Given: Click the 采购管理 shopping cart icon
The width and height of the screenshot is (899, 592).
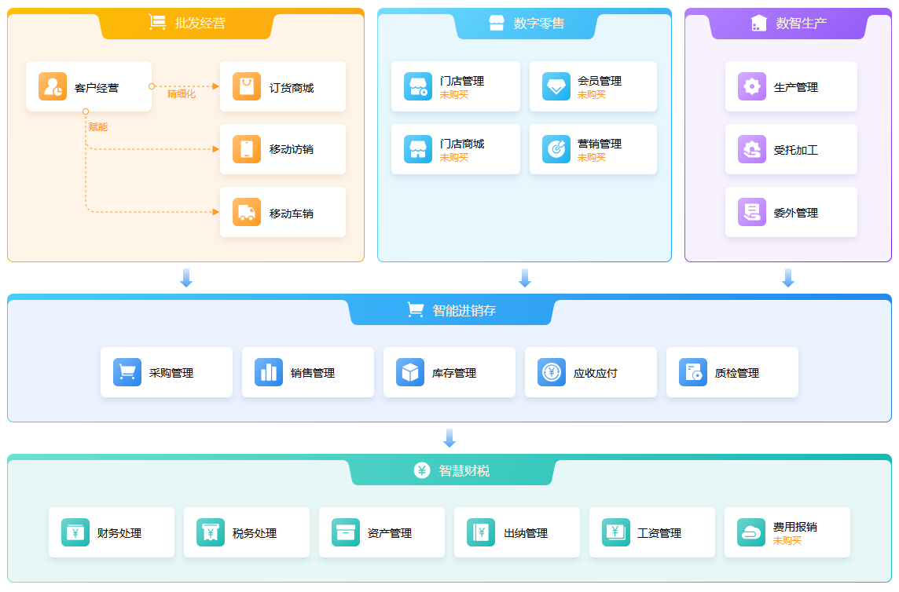Looking at the screenshot, I should 127,372.
